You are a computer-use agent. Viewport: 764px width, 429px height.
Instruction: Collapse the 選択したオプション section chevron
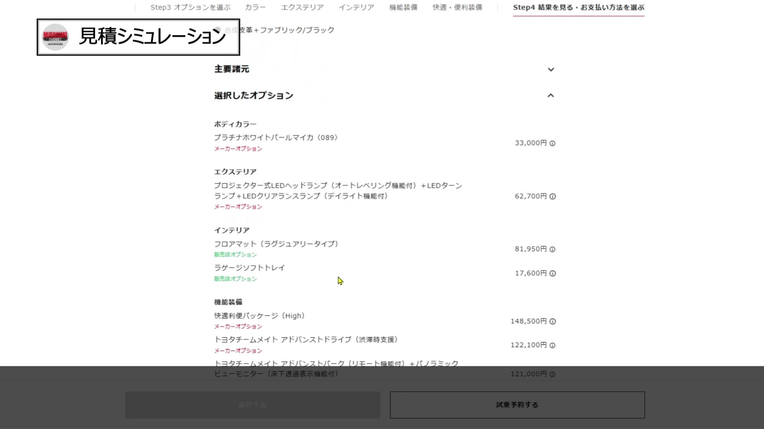(551, 95)
